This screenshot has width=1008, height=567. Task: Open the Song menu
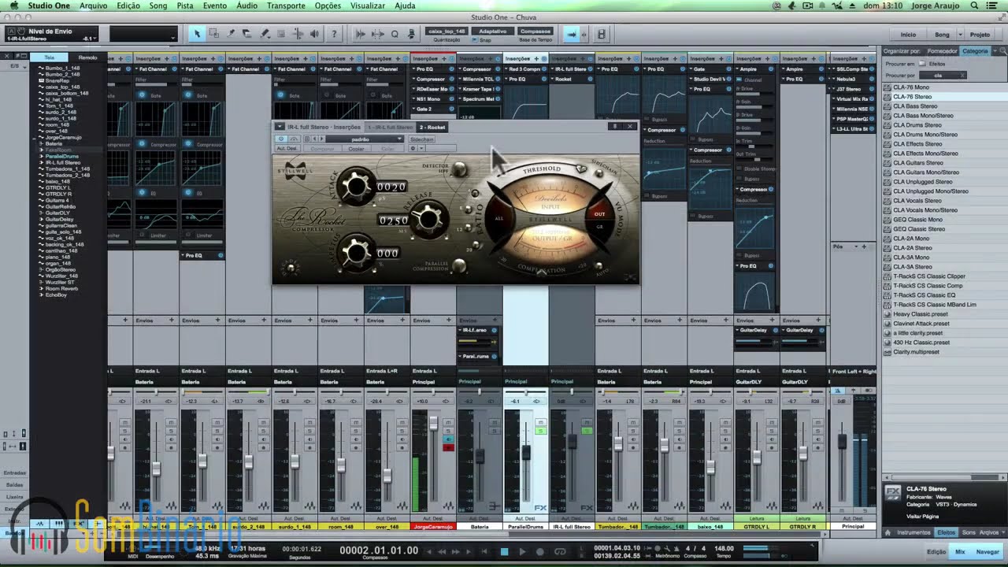coord(158,6)
